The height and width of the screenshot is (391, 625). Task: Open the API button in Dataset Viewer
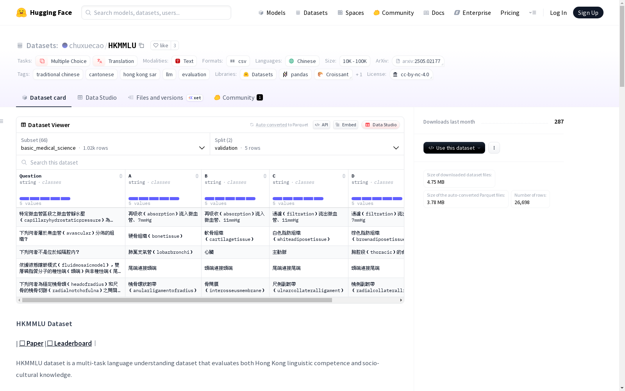click(x=321, y=125)
